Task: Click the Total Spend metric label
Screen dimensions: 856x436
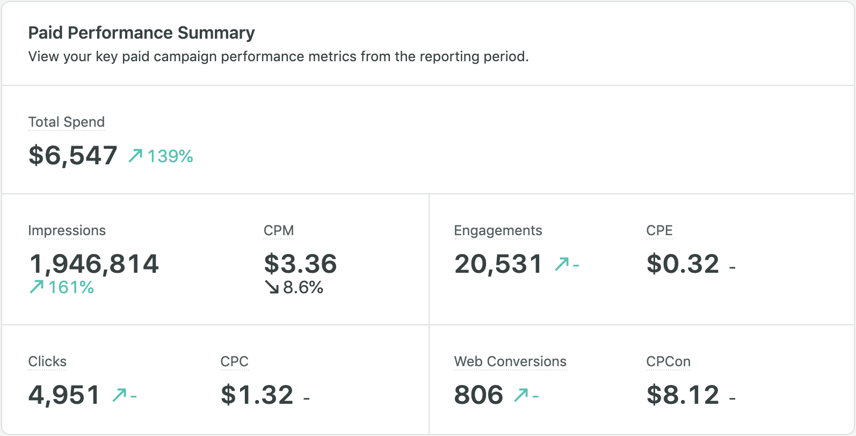Action: pyautogui.click(x=66, y=122)
